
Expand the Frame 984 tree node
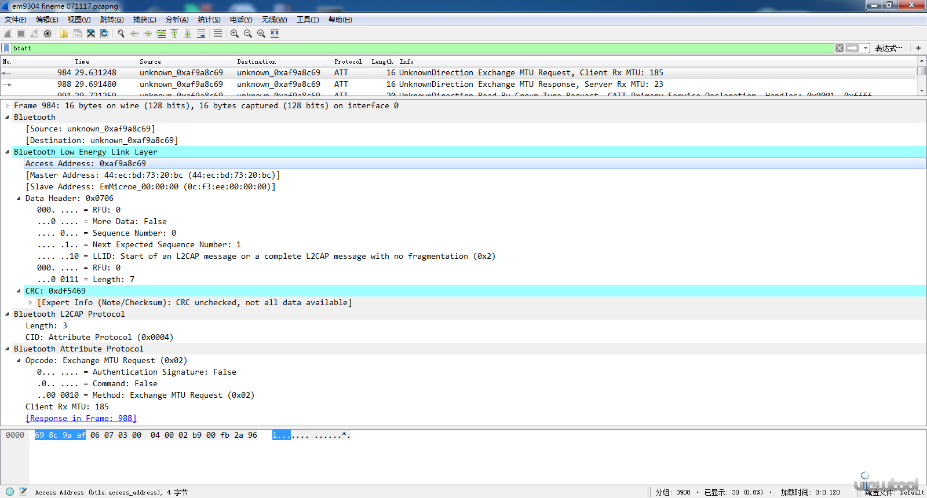point(7,105)
